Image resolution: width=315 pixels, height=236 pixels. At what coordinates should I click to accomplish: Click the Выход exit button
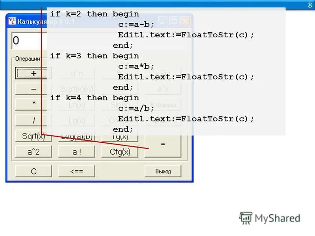coord(163,171)
